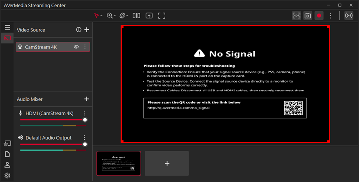
Task: Expand the rotate options dropdown arrow
Action: coord(127,16)
